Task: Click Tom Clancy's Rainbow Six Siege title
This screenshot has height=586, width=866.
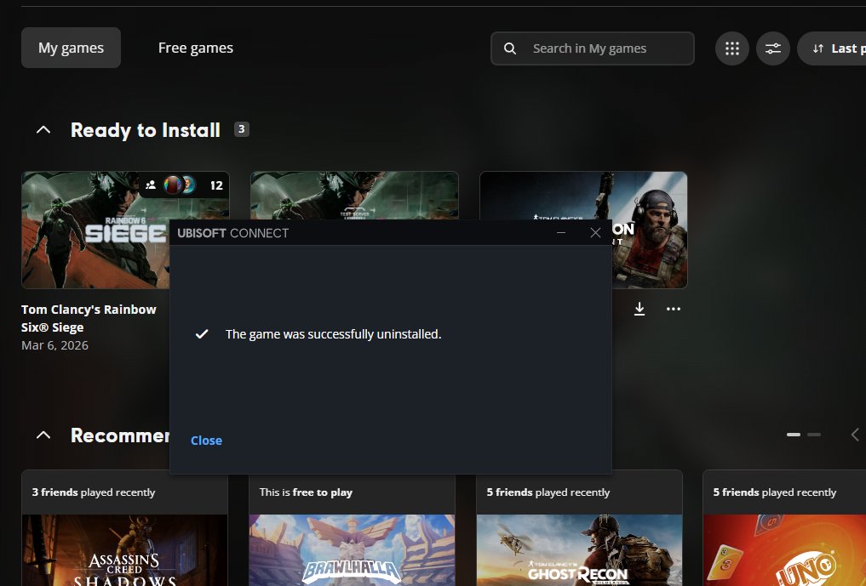Action: pos(89,318)
